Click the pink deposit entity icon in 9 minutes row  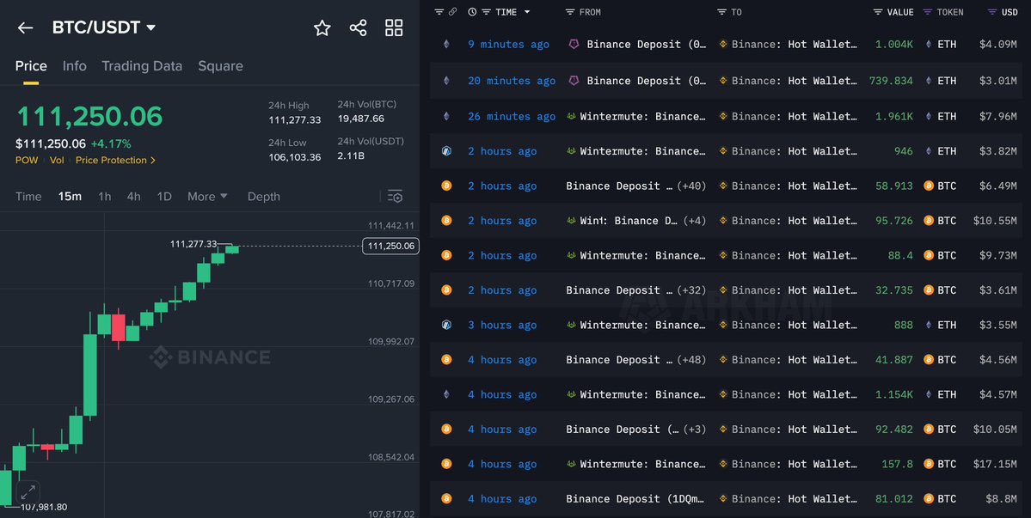point(574,44)
